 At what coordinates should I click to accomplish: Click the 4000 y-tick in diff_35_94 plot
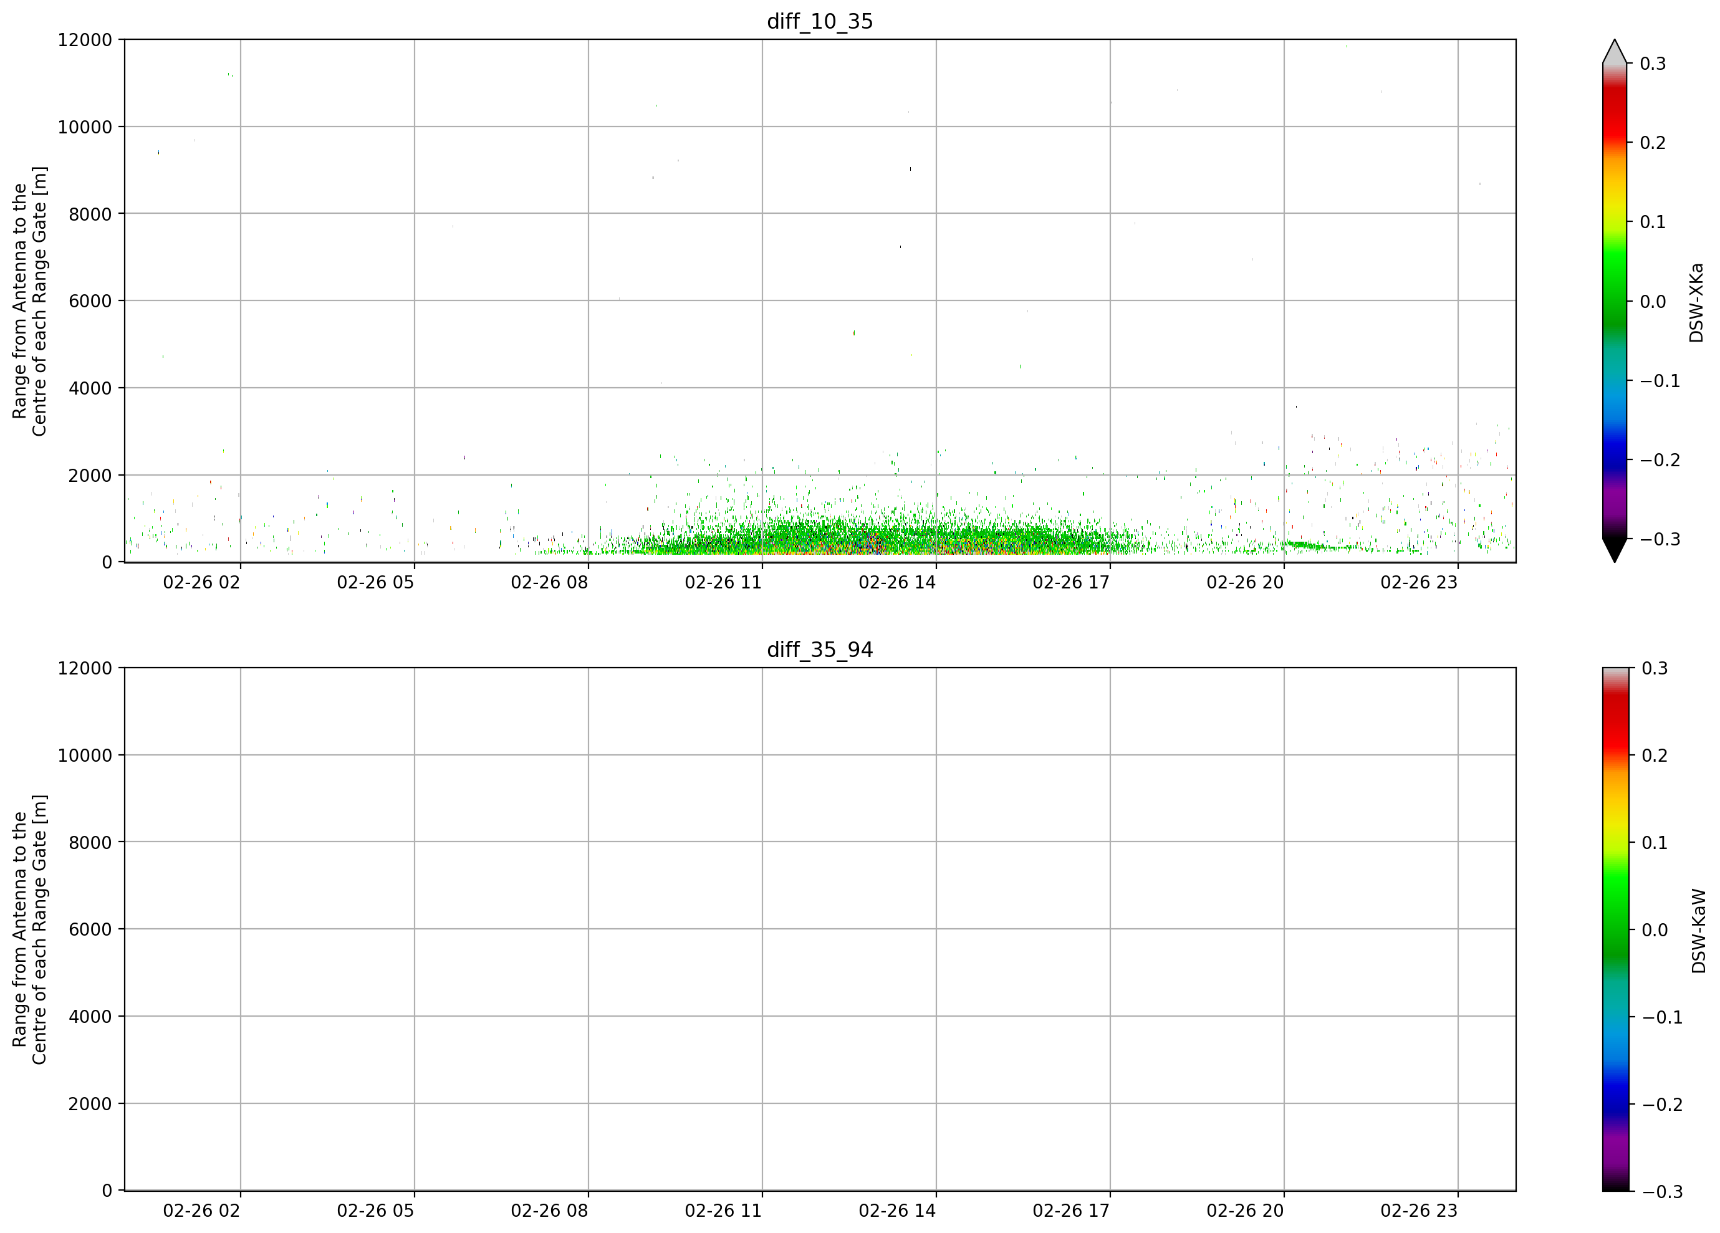point(90,1017)
